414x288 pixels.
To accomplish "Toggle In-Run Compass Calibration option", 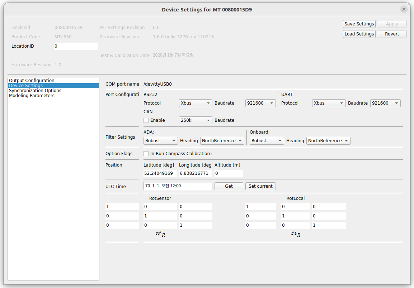I will pos(146,154).
